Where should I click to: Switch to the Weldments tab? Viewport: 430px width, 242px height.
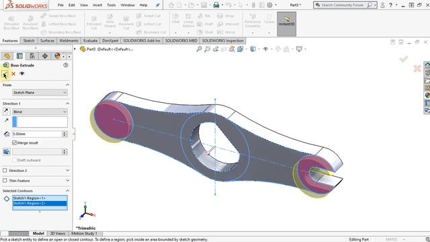(69, 40)
